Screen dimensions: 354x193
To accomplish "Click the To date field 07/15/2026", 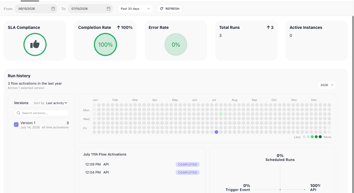I will (90, 9).
